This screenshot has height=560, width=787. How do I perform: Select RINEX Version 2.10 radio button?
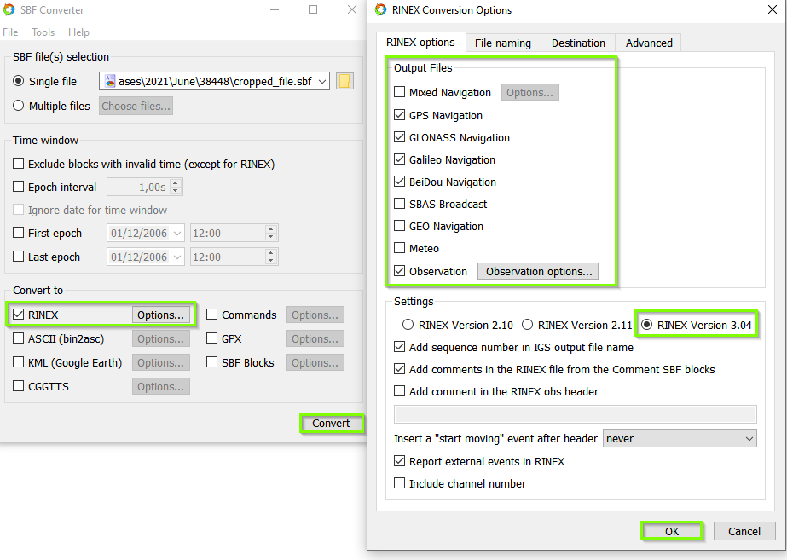408,325
